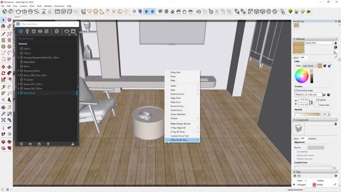This screenshot has width=341, height=192.
Task: Open the frame buffer icon in Asset Editor
Action: [x=73, y=31]
